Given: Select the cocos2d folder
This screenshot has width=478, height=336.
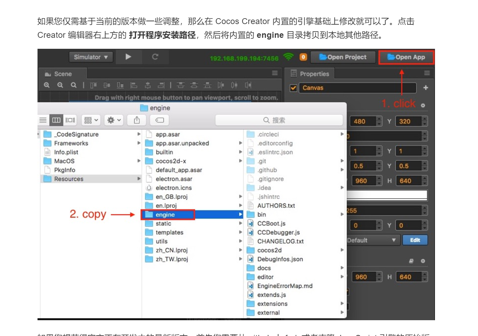Looking at the screenshot, I should tap(295, 250).
